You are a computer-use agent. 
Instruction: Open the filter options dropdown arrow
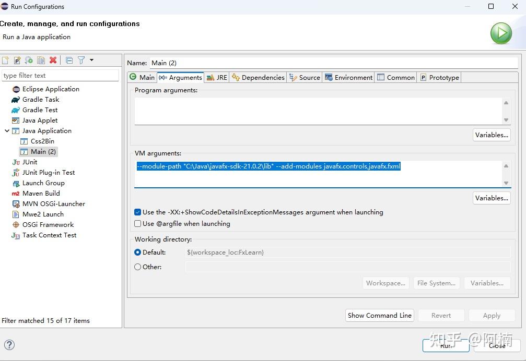pos(91,60)
